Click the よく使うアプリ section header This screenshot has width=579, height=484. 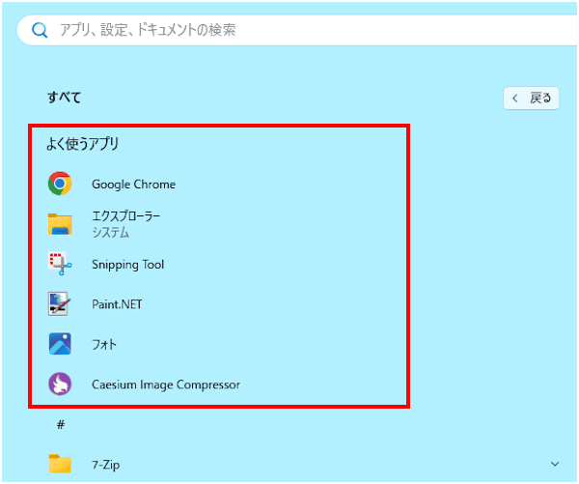tap(82, 144)
